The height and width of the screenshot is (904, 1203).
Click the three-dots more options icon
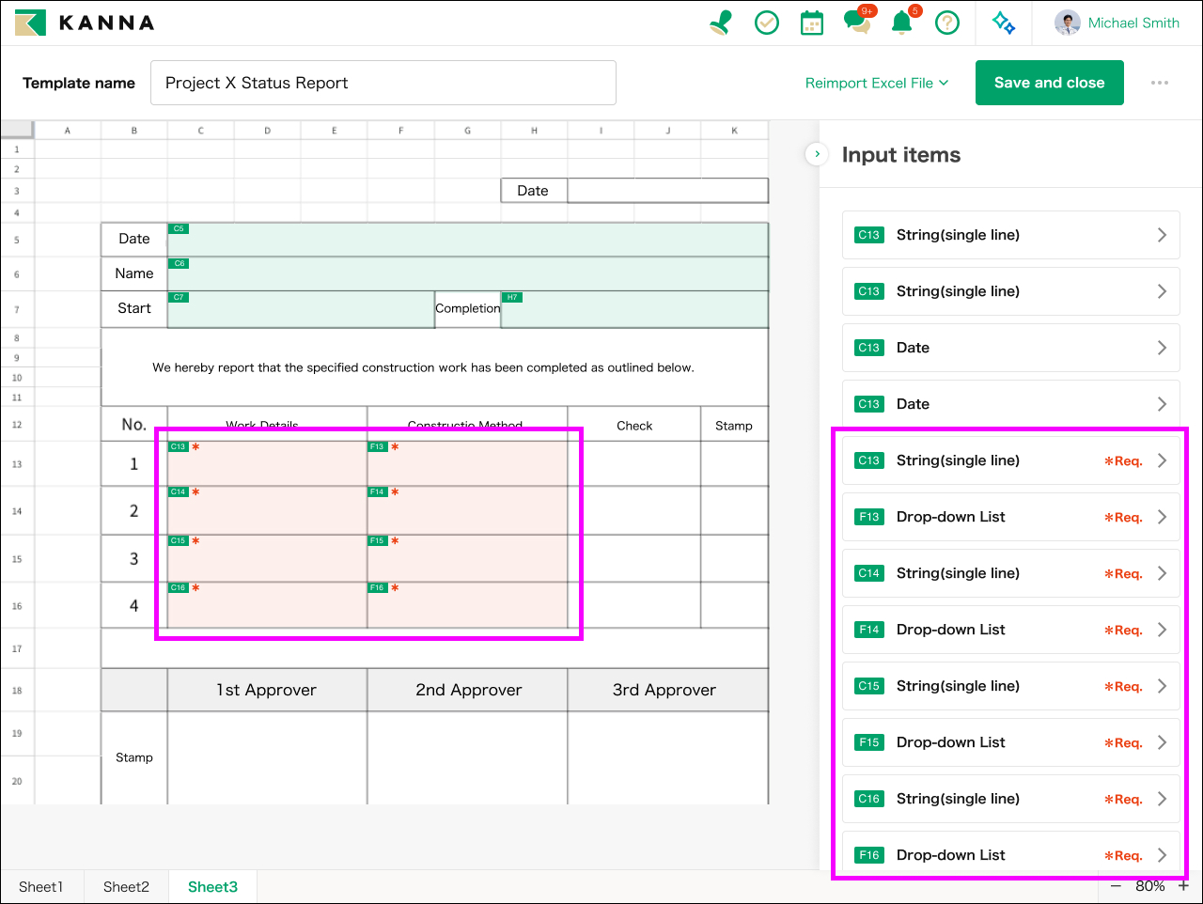tap(1160, 83)
